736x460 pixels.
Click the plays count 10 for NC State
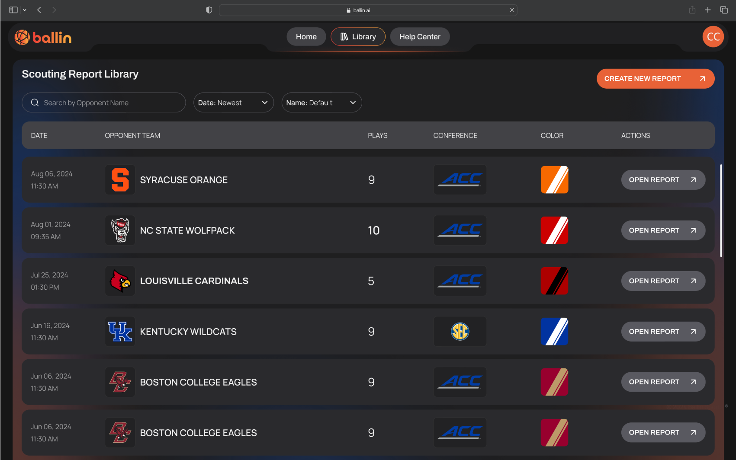374,230
